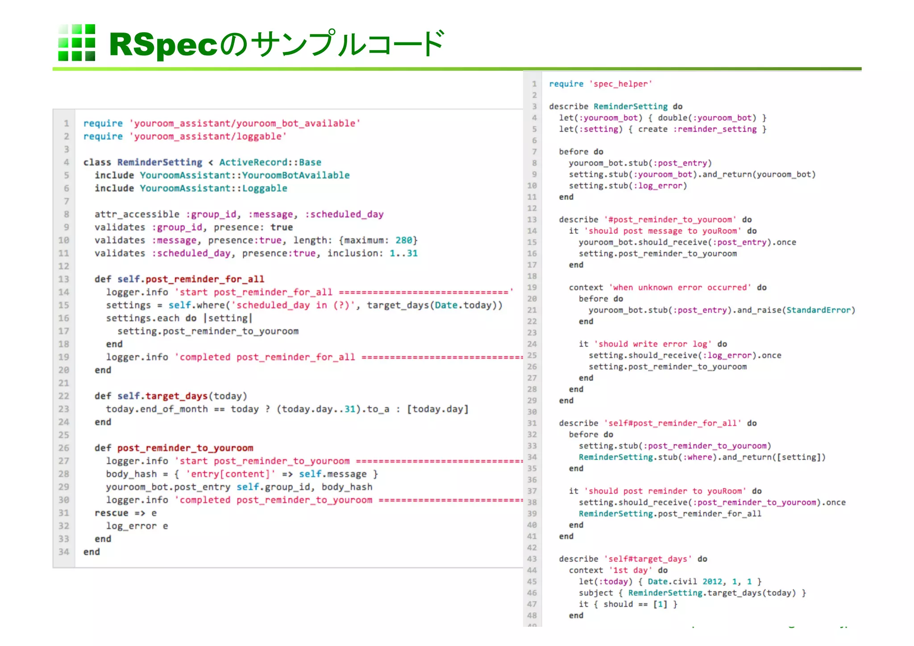Click "describe '#post_reminder_to_yourom' do" line

[655, 220]
